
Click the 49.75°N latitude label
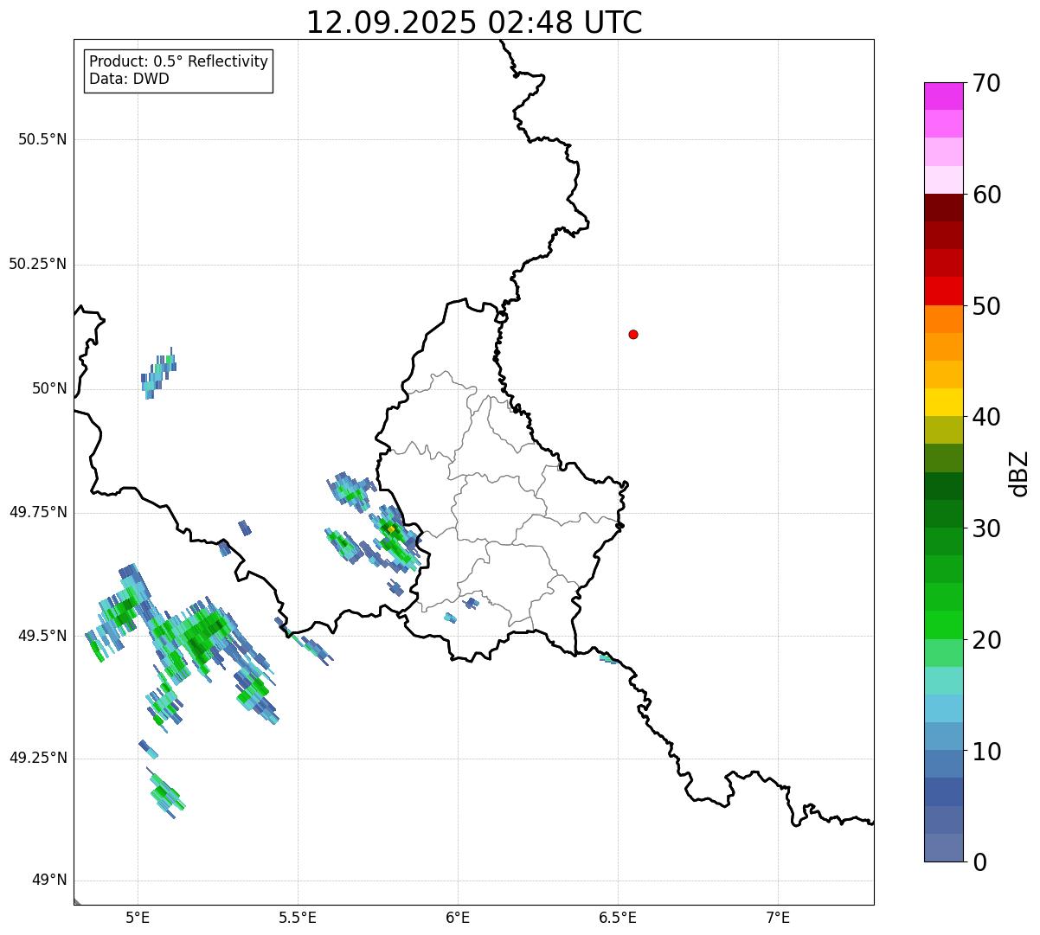click(x=38, y=512)
